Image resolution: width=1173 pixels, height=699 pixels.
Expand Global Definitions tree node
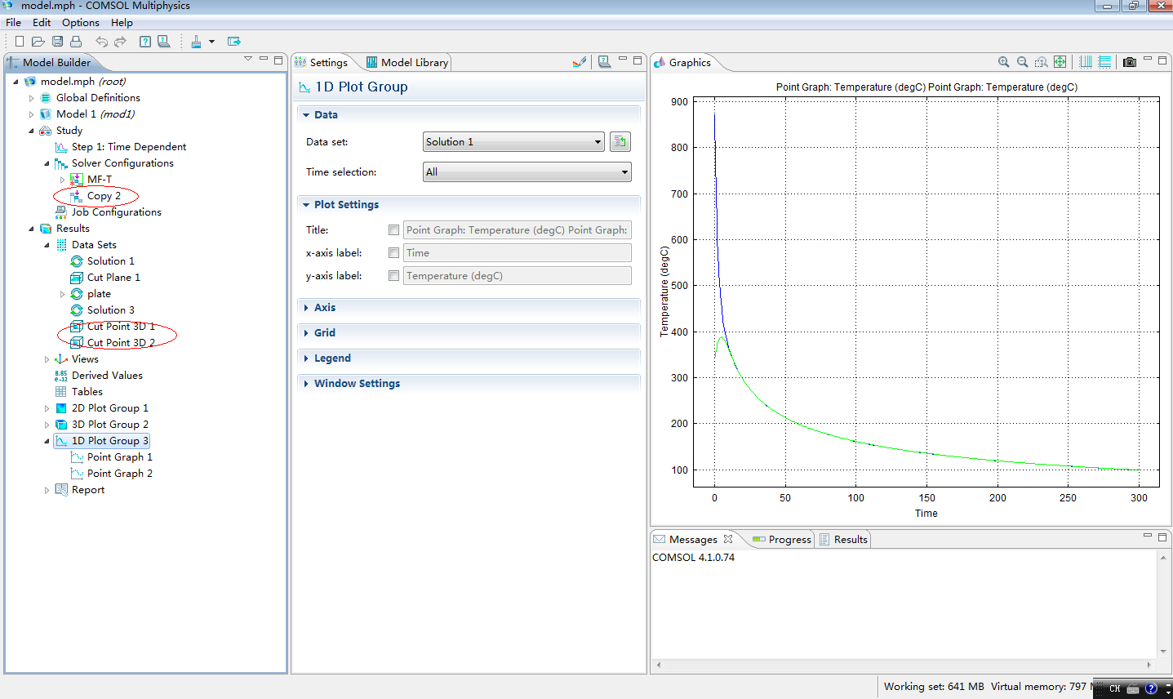(x=32, y=98)
